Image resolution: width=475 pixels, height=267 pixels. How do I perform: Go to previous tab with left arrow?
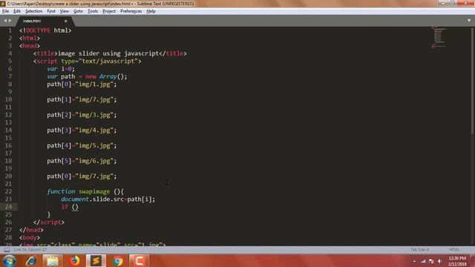click(x=5, y=21)
